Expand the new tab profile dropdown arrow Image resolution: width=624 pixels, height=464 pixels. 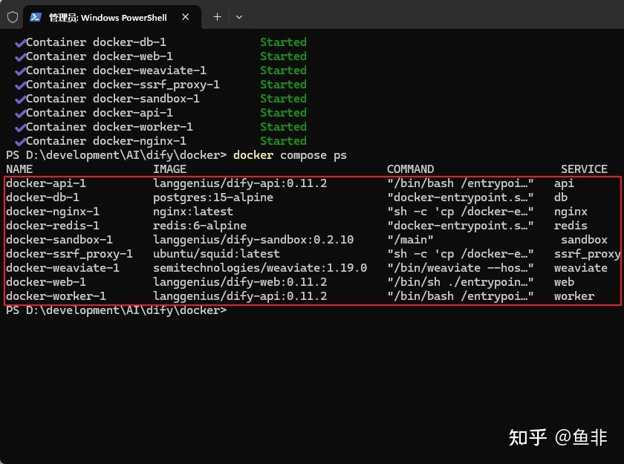click(x=238, y=17)
